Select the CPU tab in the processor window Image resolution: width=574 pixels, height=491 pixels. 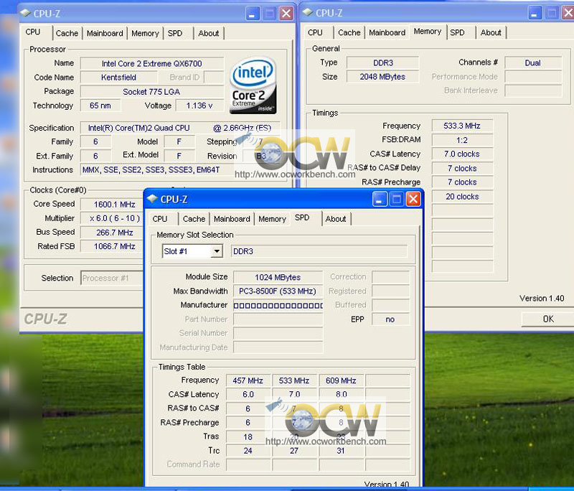point(33,32)
